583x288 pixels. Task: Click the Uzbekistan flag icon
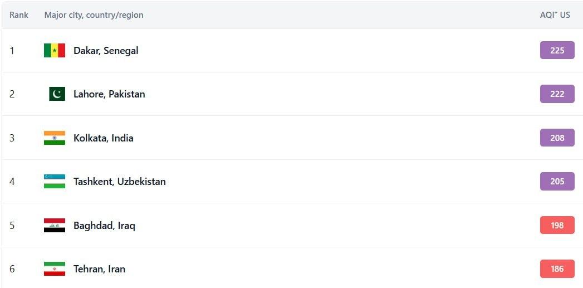point(54,181)
